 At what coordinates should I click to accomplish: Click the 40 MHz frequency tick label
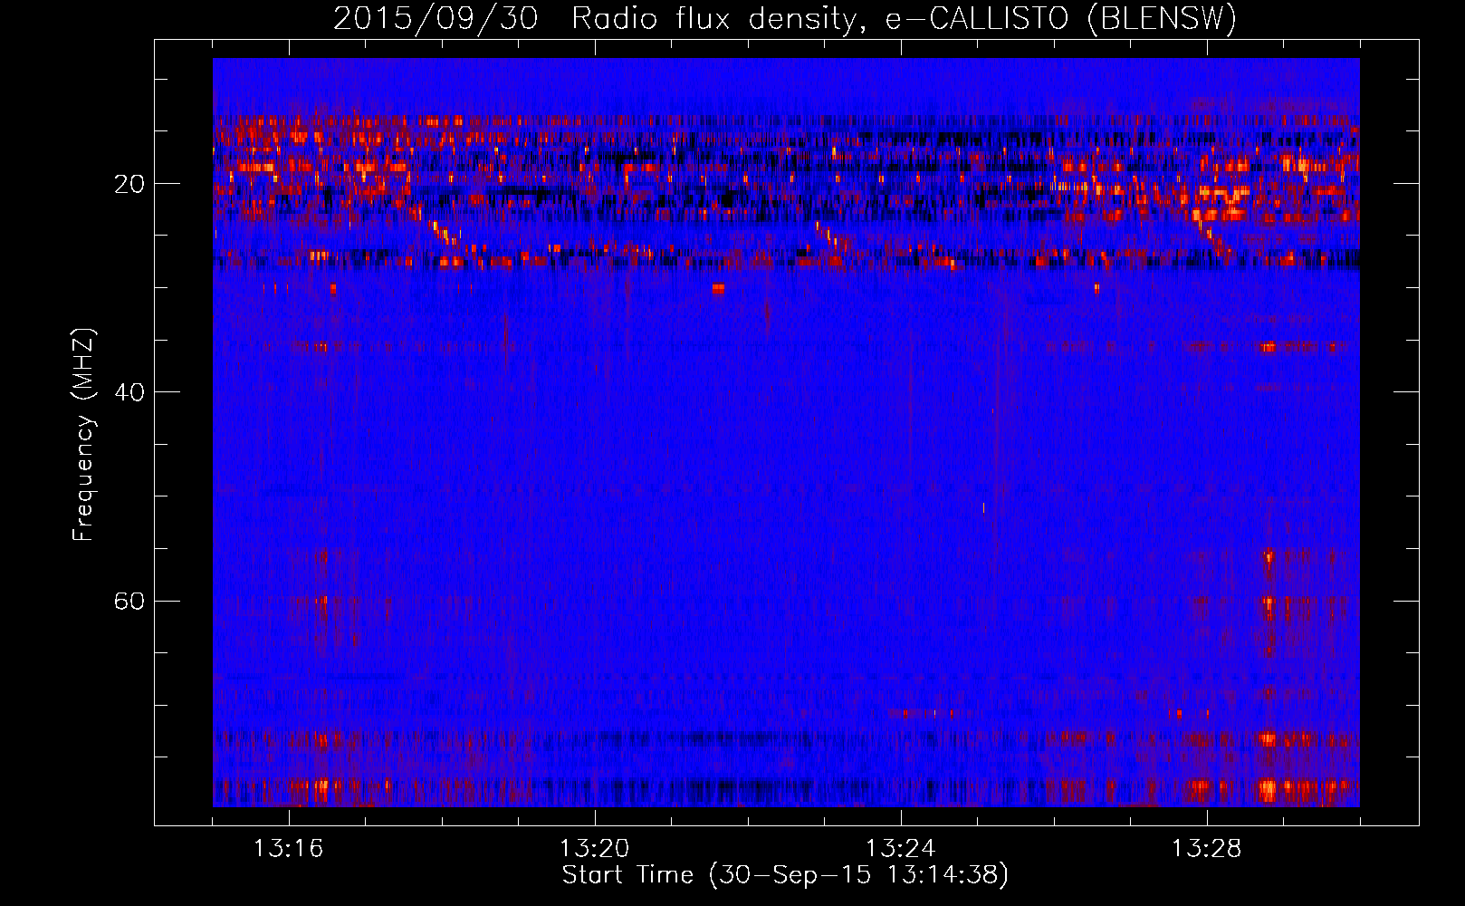pyautogui.click(x=129, y=392)
